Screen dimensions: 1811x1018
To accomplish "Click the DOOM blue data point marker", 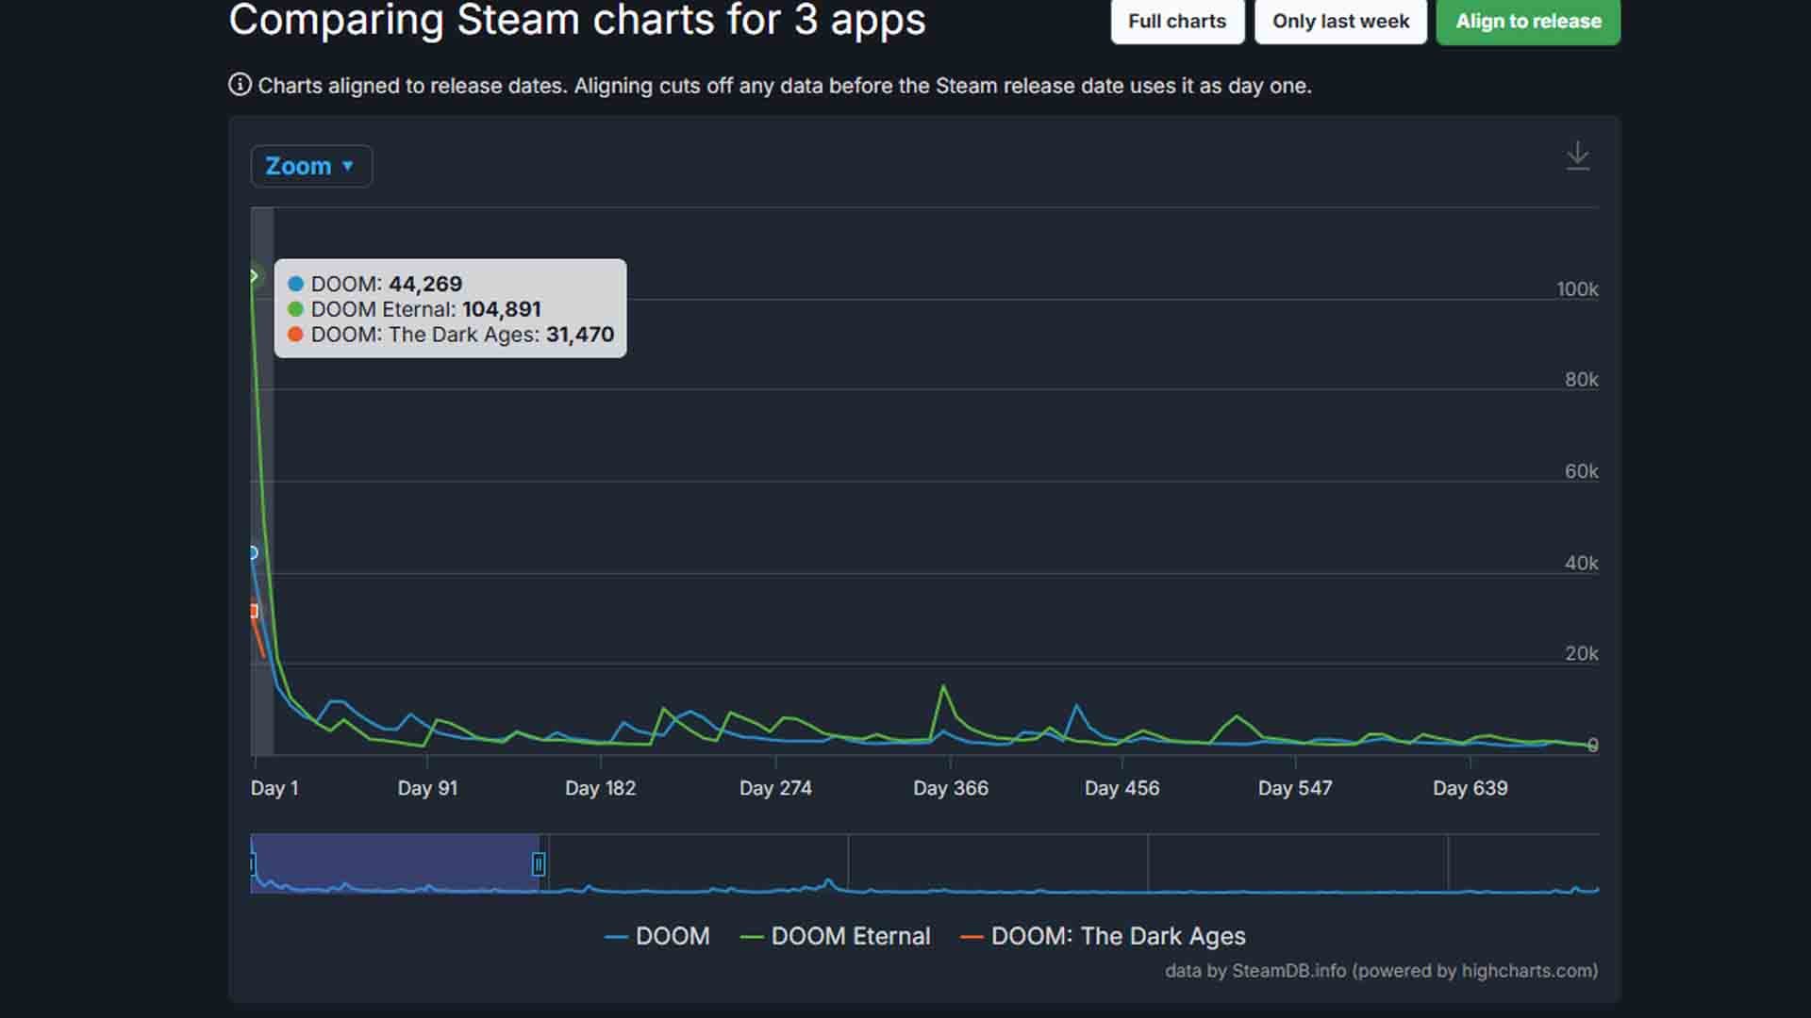I will tap(254, 552).
